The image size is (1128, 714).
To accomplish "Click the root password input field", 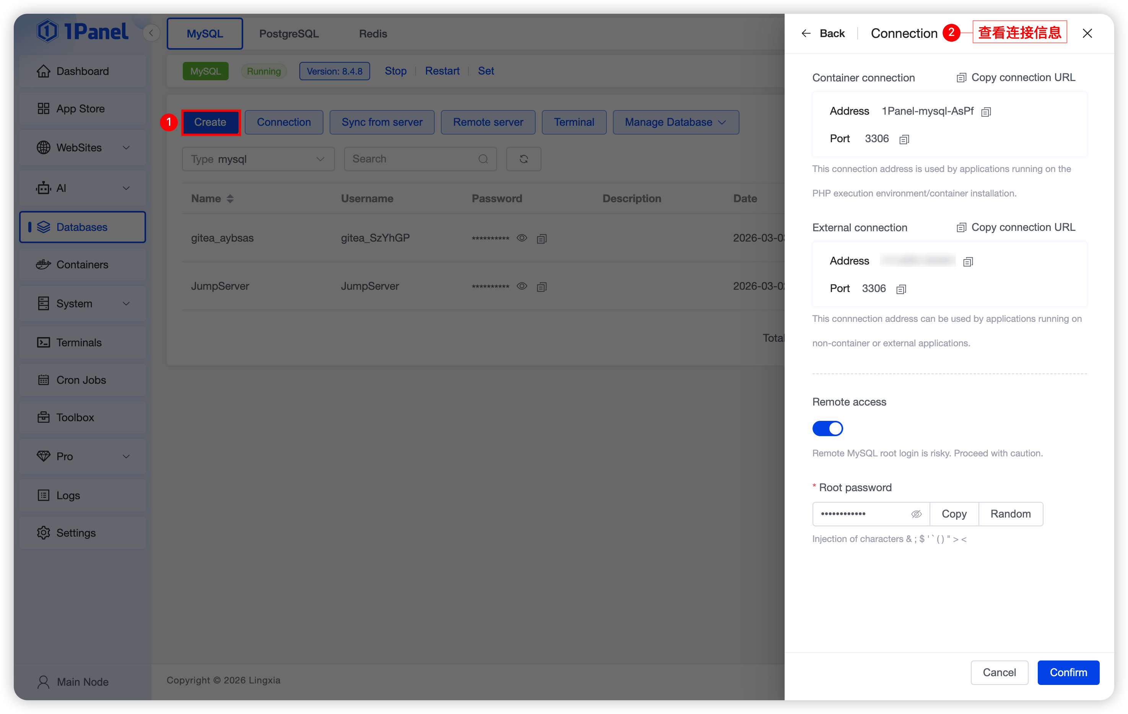I will coord(861,514).
